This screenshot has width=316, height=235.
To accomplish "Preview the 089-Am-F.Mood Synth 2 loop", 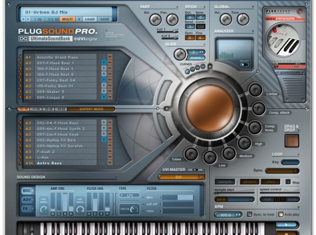I will pos(104,128).
